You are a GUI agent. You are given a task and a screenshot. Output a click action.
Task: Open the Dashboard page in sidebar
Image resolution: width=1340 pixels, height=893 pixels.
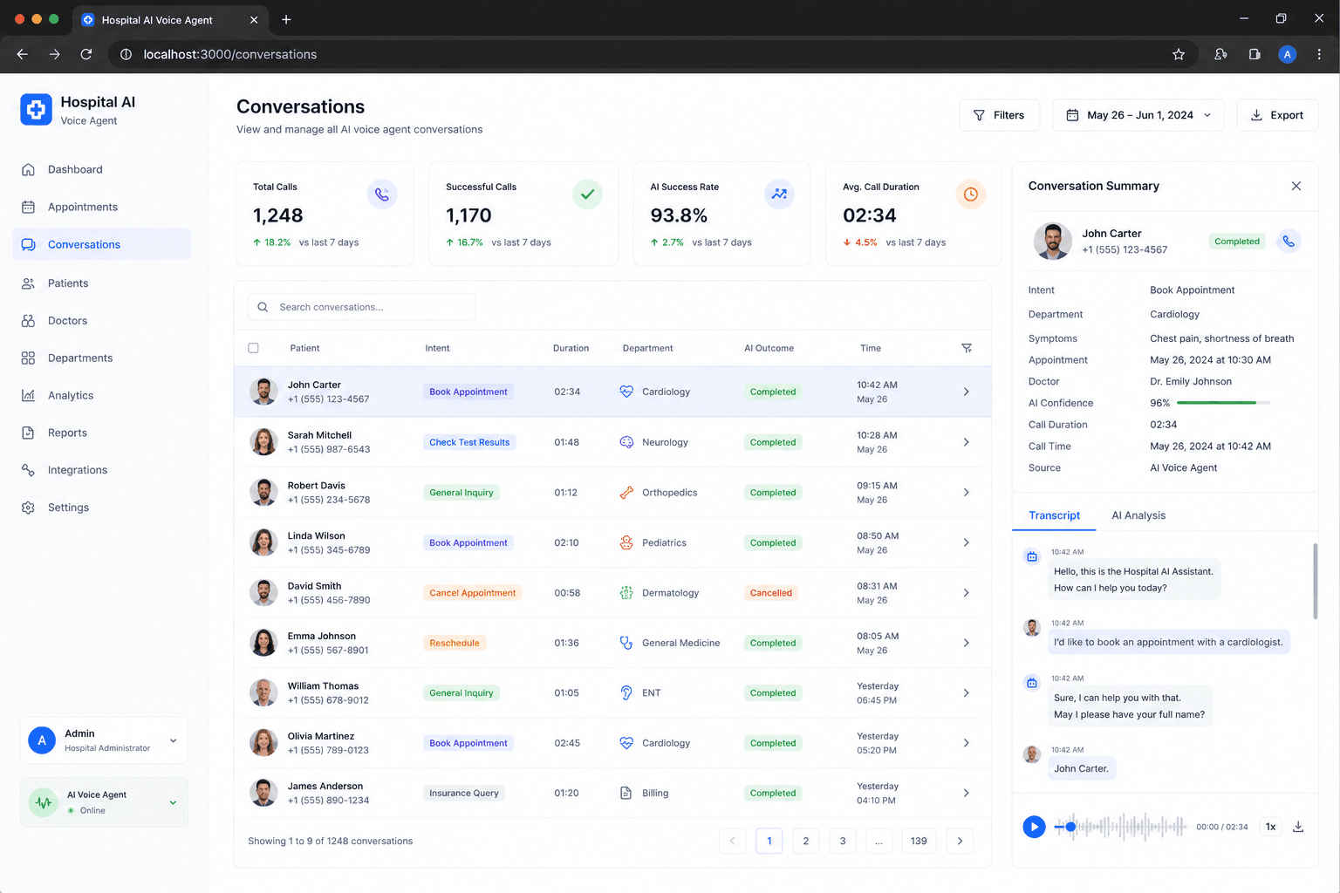coord(101,169)
